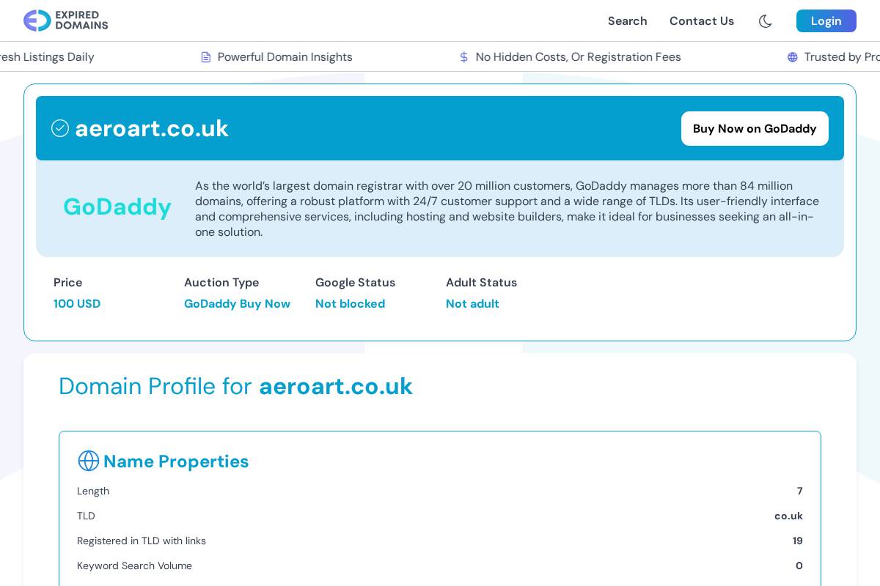Click the aeroart.co.uk heading in Domain Profile

point(336,386)
